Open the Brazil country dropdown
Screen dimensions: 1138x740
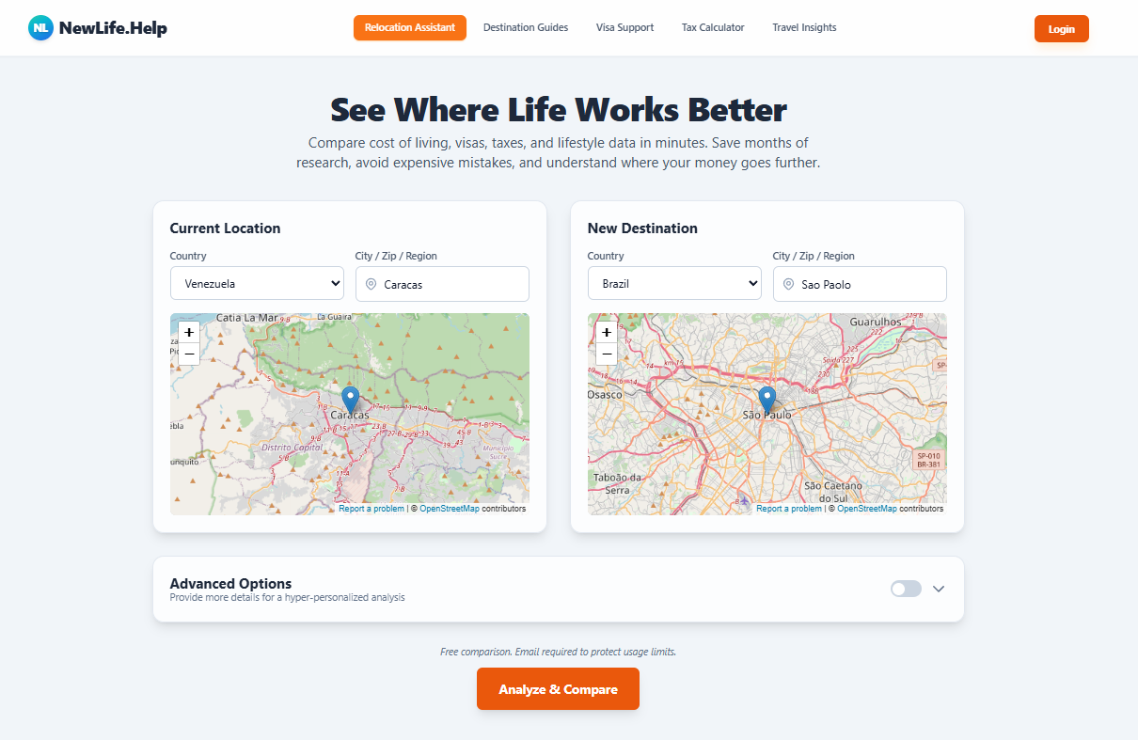(x=674, y=283)
